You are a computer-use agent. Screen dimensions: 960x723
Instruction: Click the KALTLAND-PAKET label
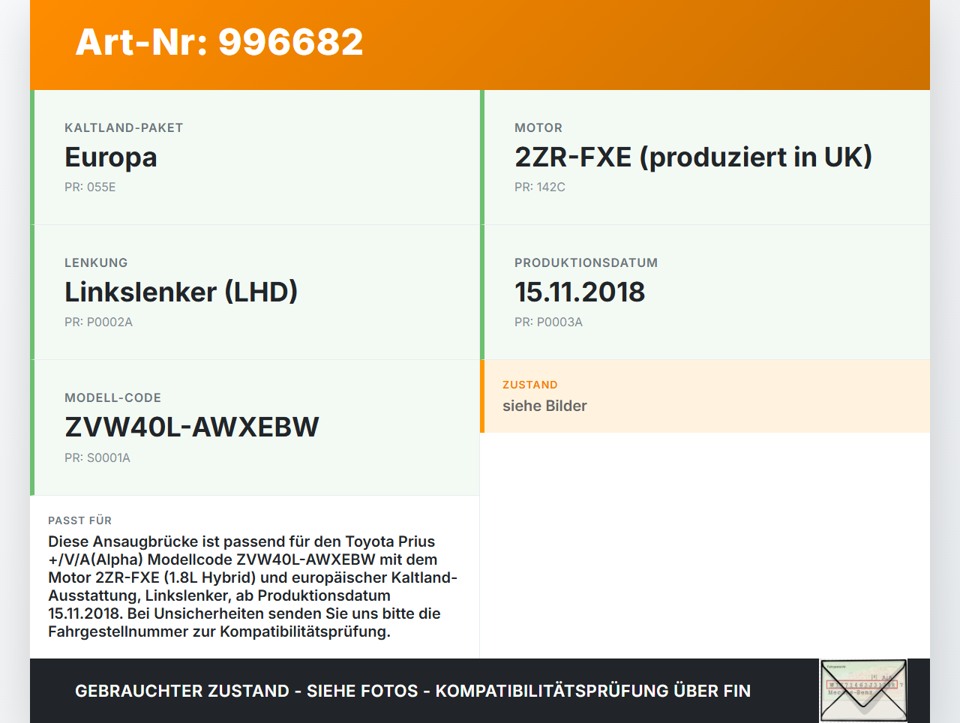(124, 128)
